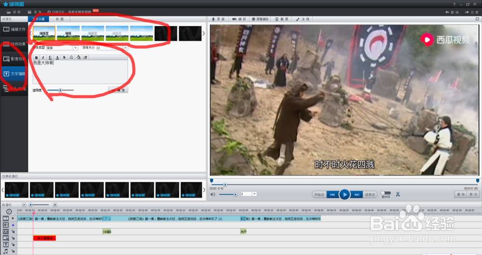Click the 捕获 camera capture tool

tap(239, 19)
